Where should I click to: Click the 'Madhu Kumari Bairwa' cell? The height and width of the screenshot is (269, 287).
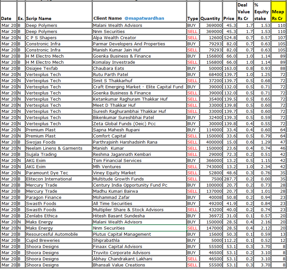139,191
